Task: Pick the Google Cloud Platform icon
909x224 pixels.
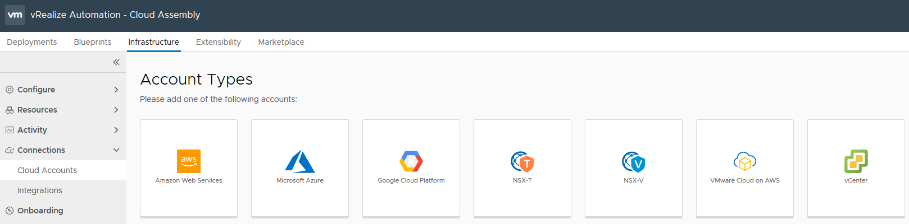Action: pyautogui.click(x=411, y=161)
